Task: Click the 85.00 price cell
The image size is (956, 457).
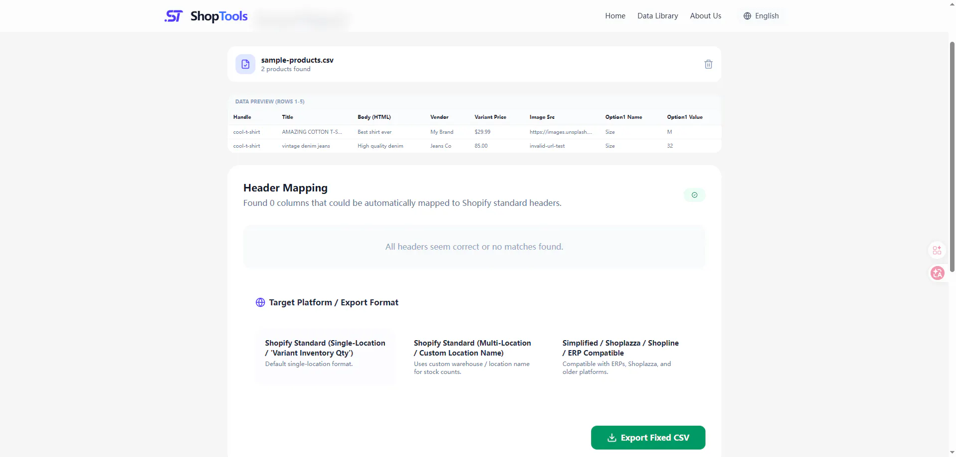Action: pyautogui.click(x=481, y=146)
